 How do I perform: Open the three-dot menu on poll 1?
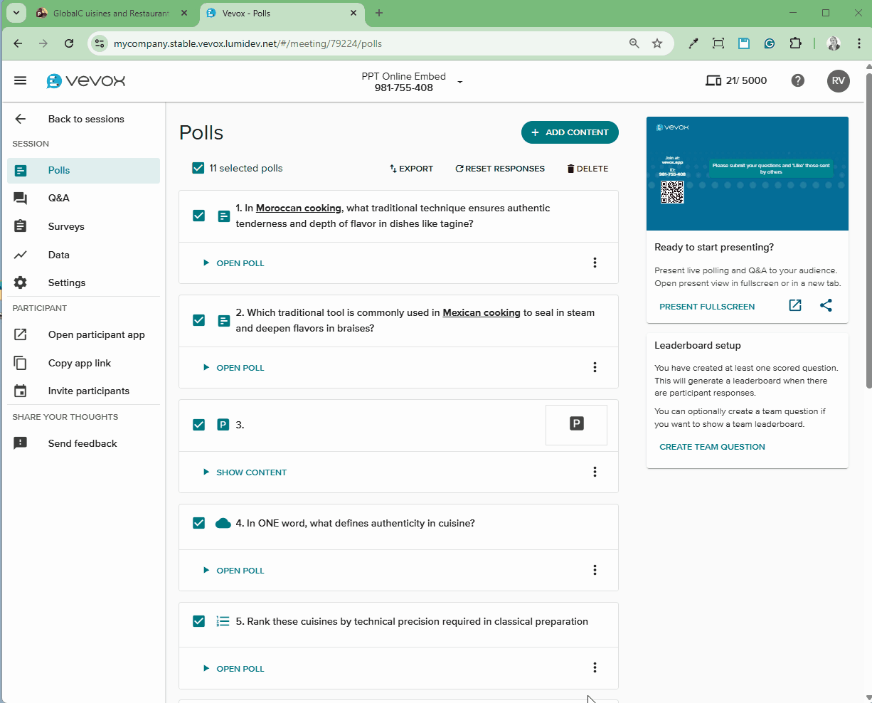[595, 263]
